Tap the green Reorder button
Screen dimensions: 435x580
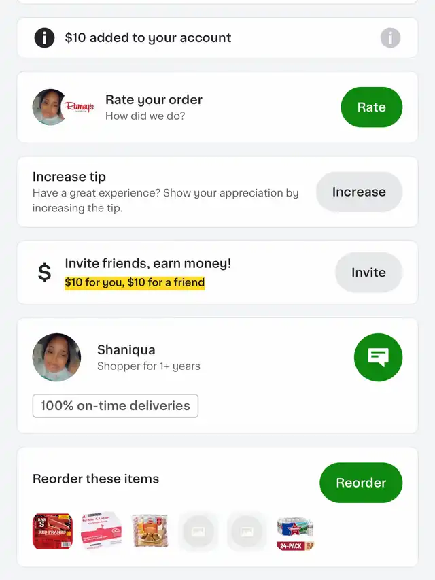361,483
